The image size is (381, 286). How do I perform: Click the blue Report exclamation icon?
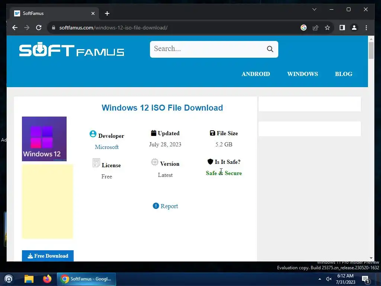[156, 206]
